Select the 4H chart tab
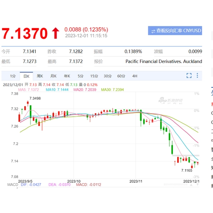This screenshot has width=213, height=213. [135, 76]
